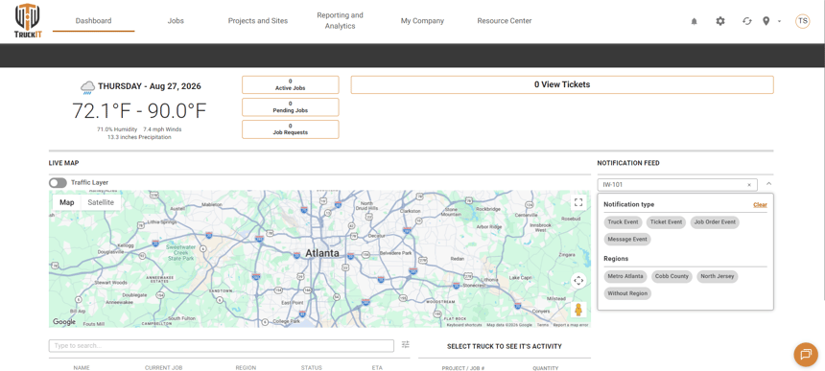Go to the Dashboard tab

pos(94,21)
